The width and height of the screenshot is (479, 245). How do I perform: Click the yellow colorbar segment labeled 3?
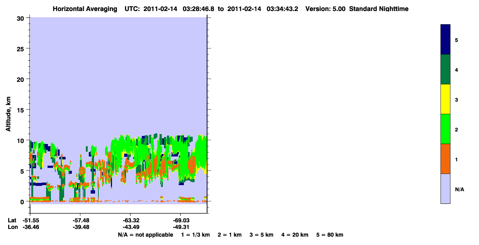[x=445, y=99]
